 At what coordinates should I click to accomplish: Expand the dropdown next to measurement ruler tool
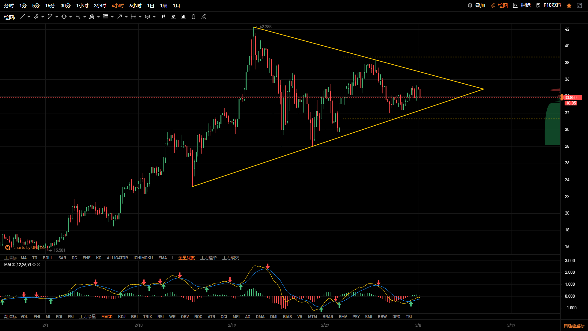pyautogui.click(x=140, y=17)
